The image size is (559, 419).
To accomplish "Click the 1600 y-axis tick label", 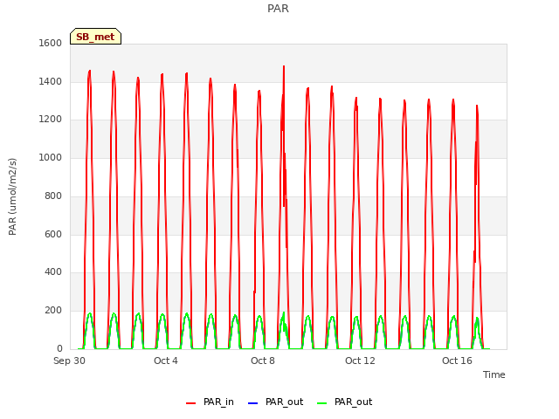I will [x=51, y=43].
